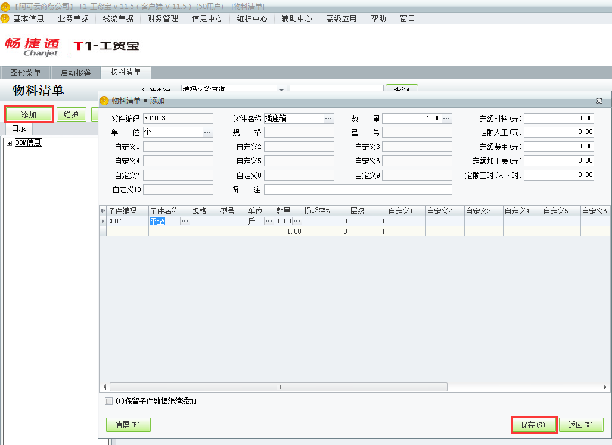Save the BOM with the 保存(S) button
612x445 pixels.
coord(533,425)
